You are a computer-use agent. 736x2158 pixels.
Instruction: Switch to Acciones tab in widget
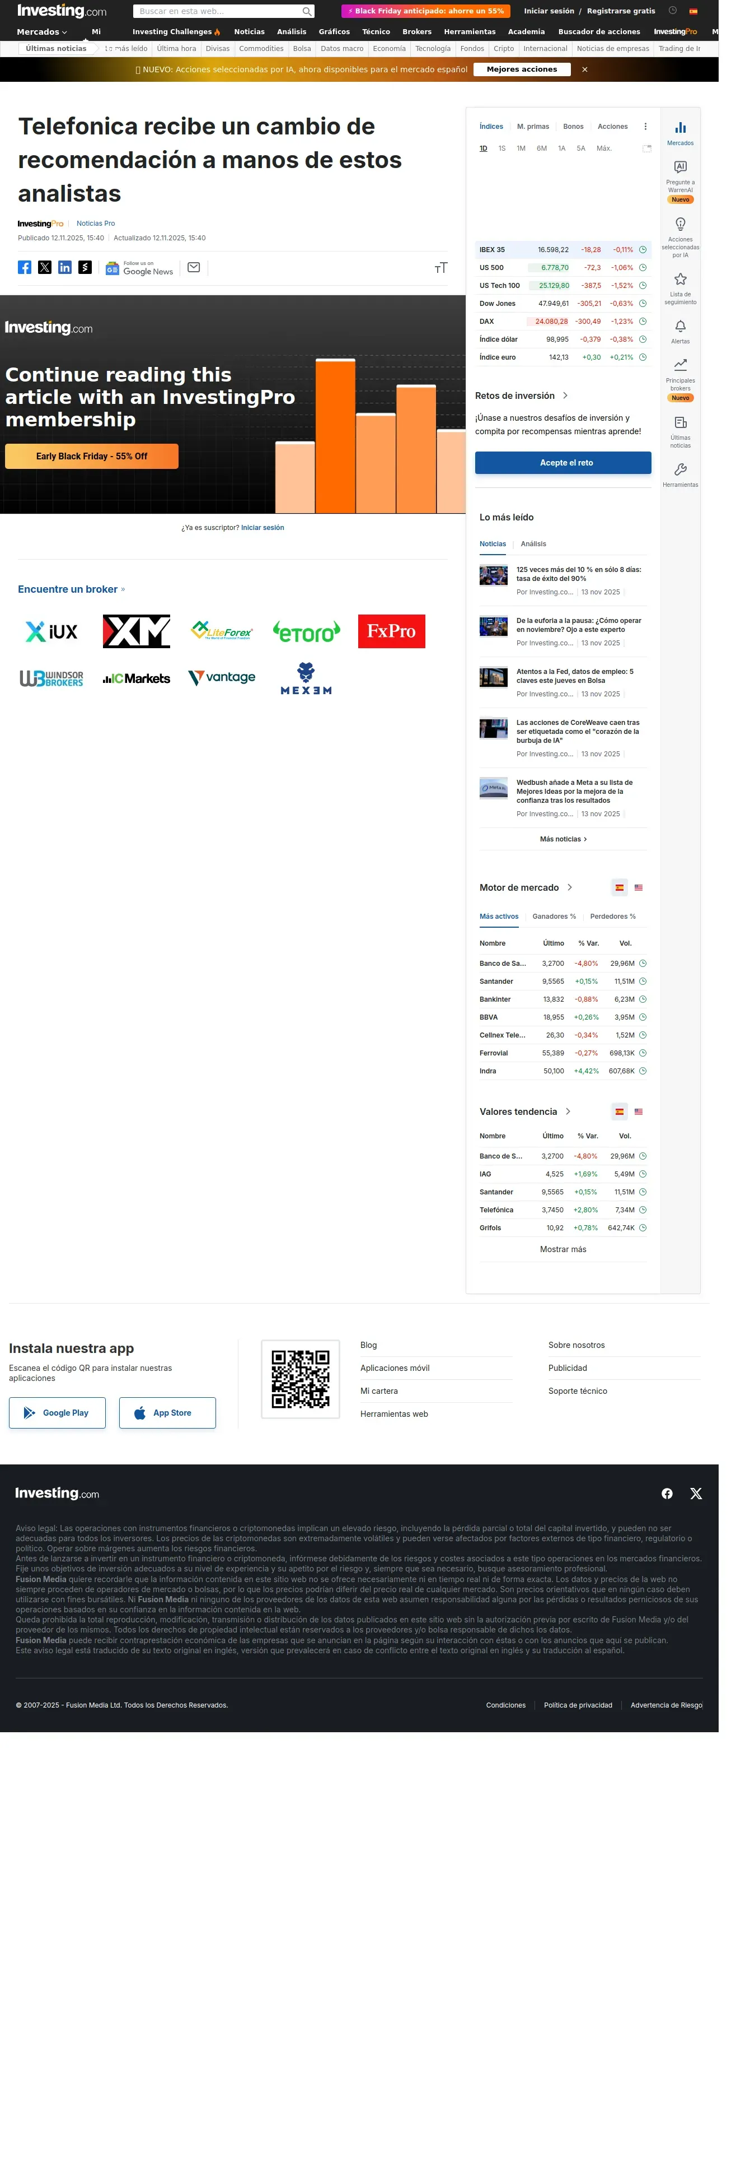(612, 127)
